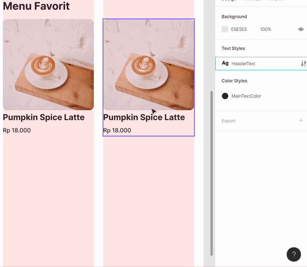This screenshot has height=267, width=307.
Task: Add an export setting with plus icon
Action: click(x=301, y=121)
